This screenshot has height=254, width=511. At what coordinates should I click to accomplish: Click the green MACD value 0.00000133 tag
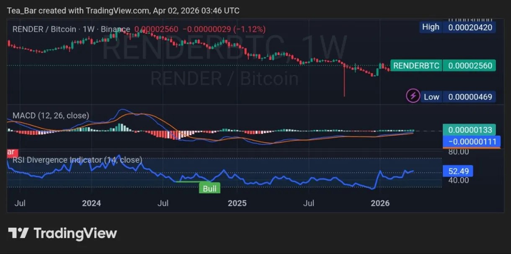(469, 130)
